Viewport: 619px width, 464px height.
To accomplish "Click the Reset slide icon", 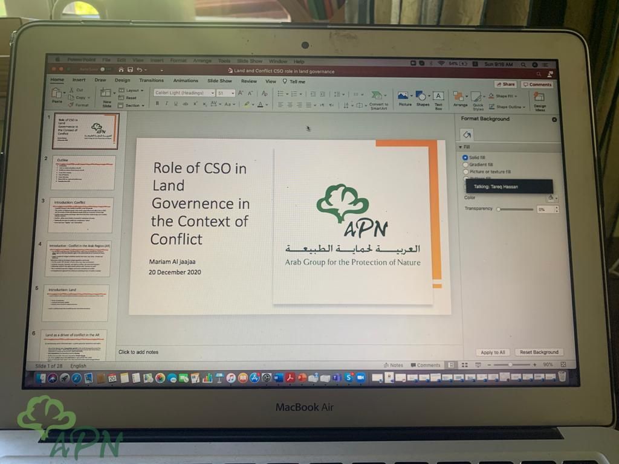I will point(121,97).
